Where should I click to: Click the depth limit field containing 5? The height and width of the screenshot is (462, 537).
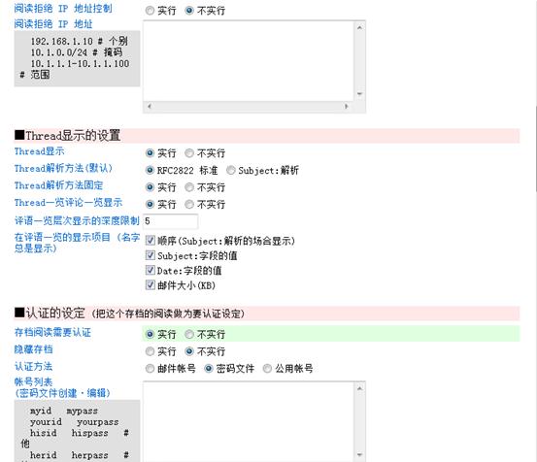[171, 221]
